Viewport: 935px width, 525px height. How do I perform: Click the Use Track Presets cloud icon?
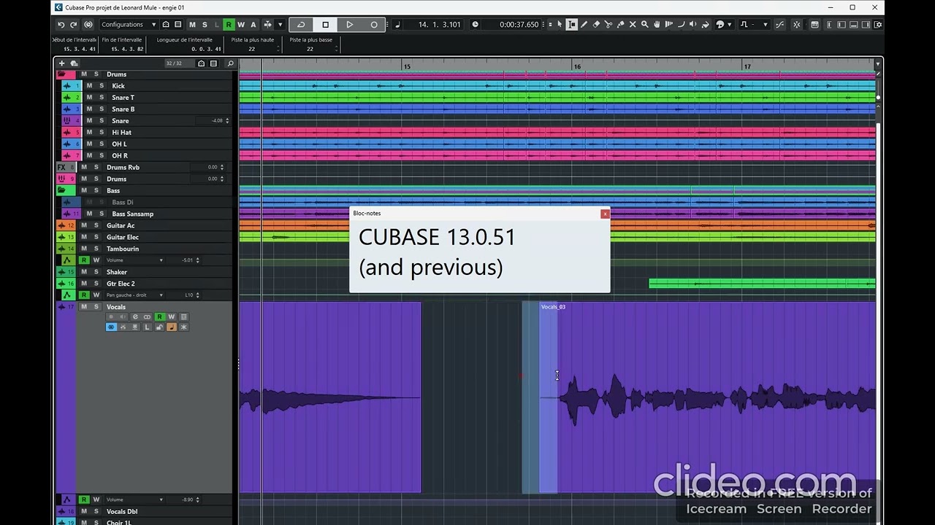(74, 63)
